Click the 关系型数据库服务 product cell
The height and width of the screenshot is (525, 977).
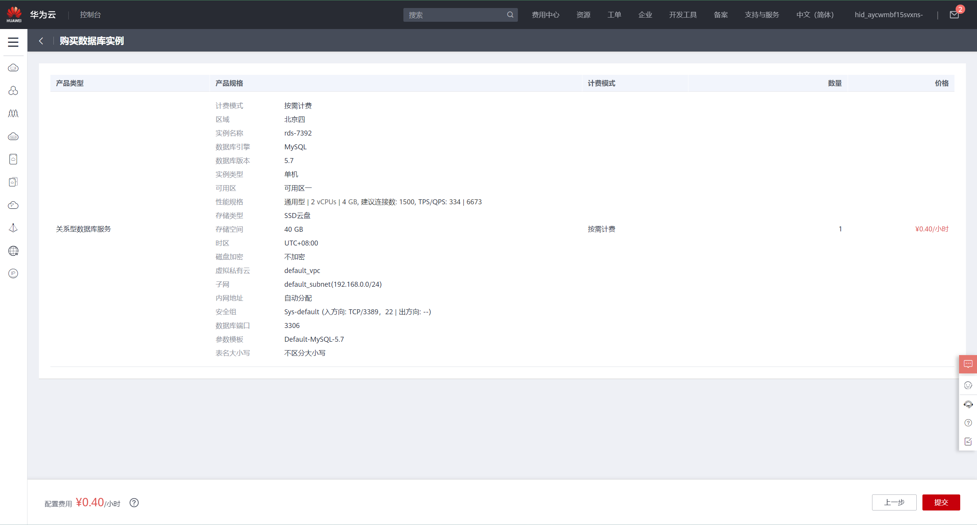(x=83, y=229)
